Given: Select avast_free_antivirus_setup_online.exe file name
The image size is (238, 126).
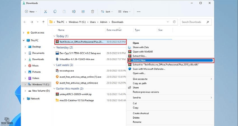Looking at the screenshot, I should (x=79, y=83).
